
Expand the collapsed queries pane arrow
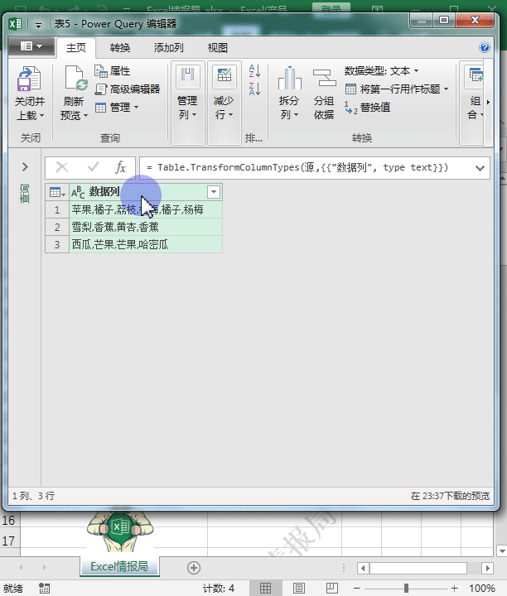coord(25,167)
